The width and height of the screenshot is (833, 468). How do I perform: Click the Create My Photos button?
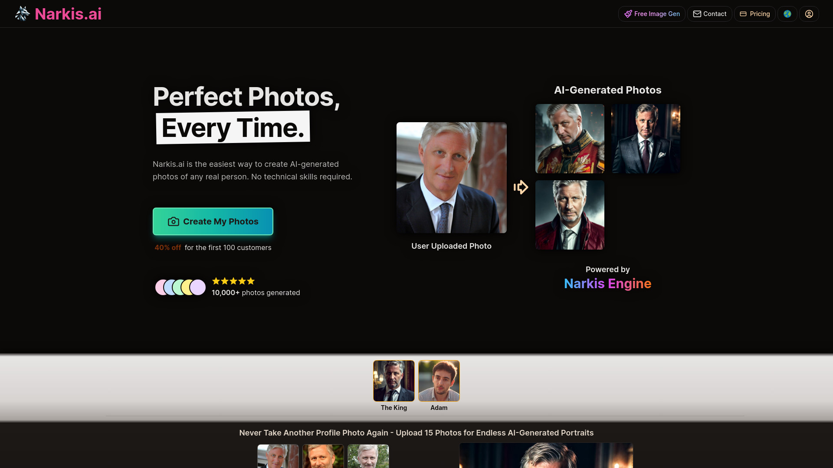[x=213, y=222]
